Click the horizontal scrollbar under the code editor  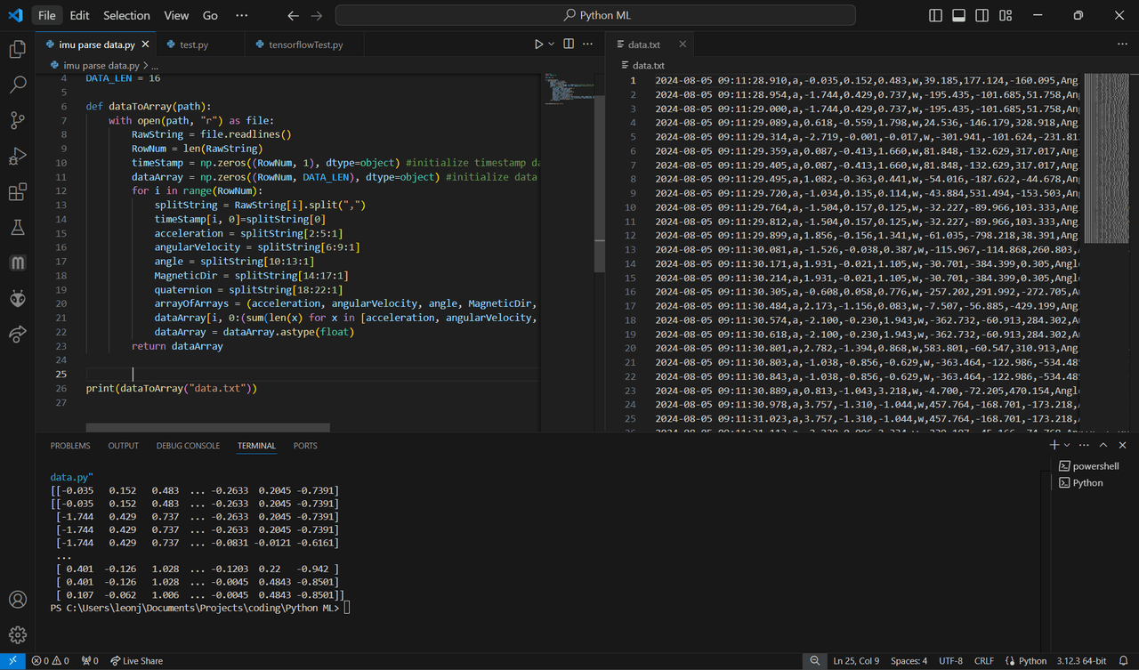207,428
